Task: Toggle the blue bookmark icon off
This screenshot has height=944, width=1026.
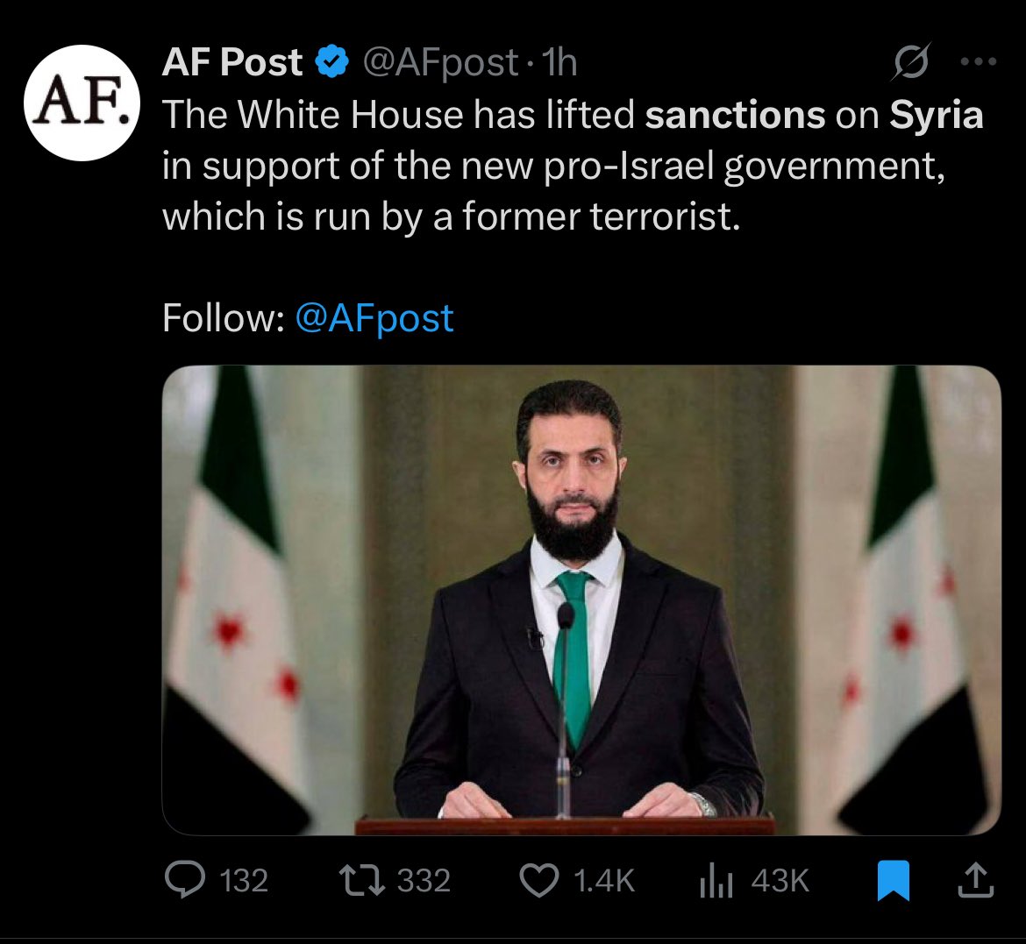Action: point(894,881)
